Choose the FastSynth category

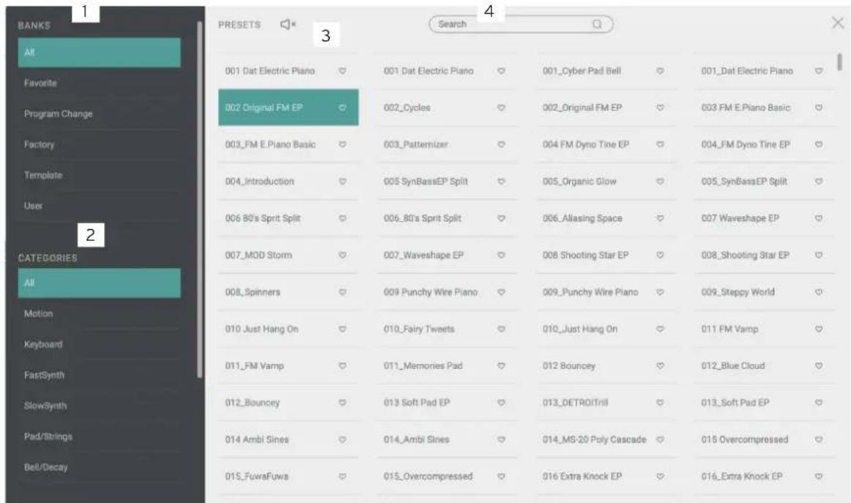click(100, 375)
